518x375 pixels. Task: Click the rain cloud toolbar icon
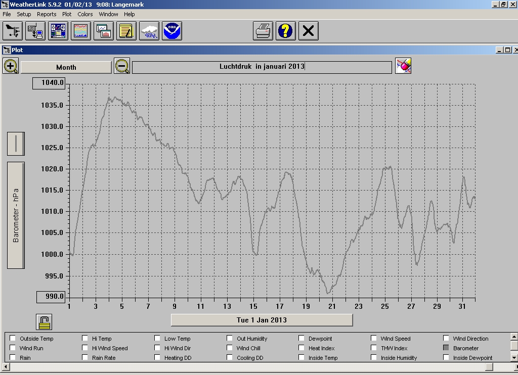point(149,31)
